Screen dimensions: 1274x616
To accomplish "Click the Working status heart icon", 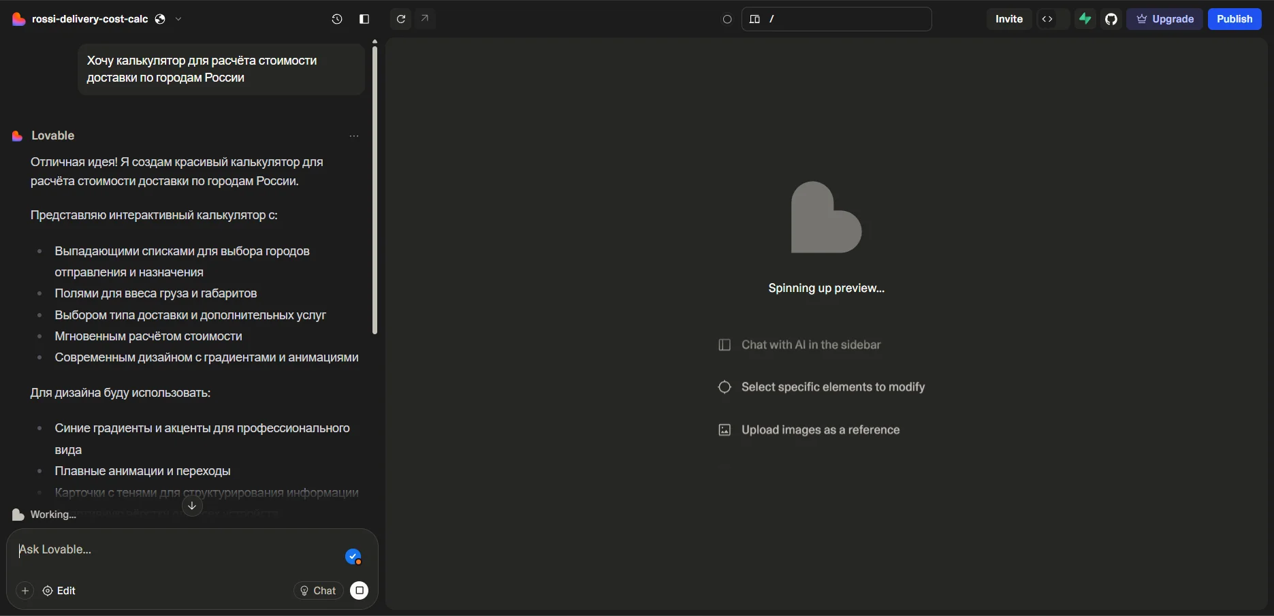I will tap(18, 515).
